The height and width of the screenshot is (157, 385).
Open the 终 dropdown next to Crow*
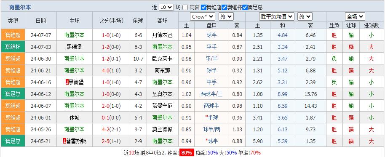[226, 17]
